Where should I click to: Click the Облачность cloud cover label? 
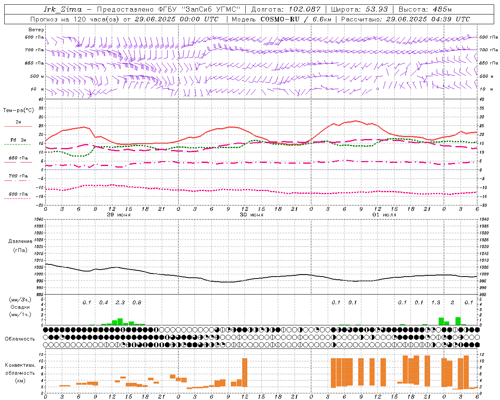tap(20, 339)
